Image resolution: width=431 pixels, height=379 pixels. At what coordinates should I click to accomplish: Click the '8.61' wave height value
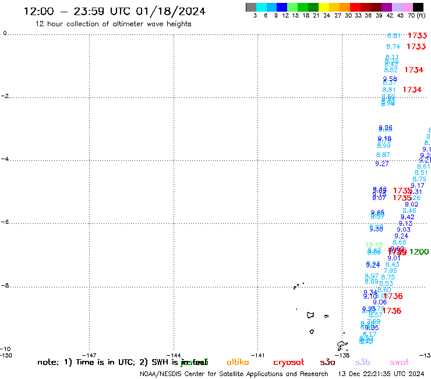pos(423,167)
